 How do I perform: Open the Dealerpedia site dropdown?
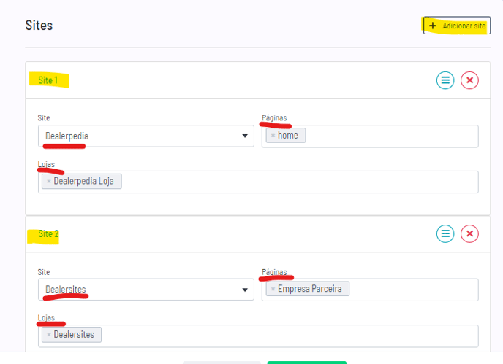coord(146,136)
